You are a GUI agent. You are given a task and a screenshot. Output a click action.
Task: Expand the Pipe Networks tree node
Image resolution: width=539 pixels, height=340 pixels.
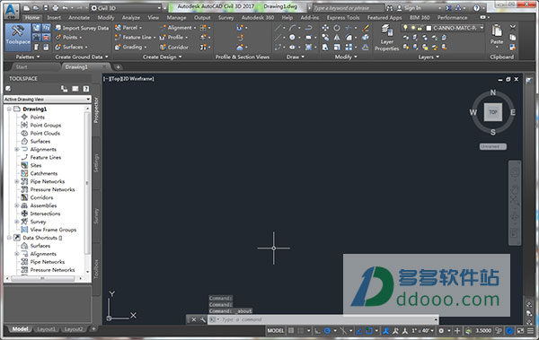coord(16,181)
